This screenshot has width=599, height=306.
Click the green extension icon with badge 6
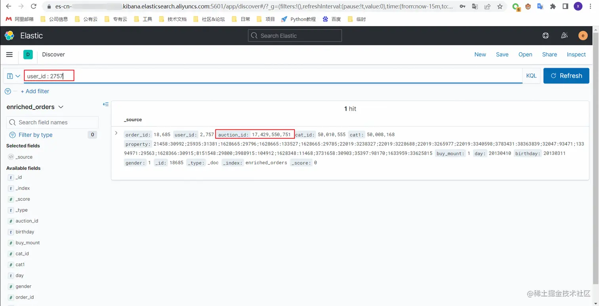click(x=516, y=7)
